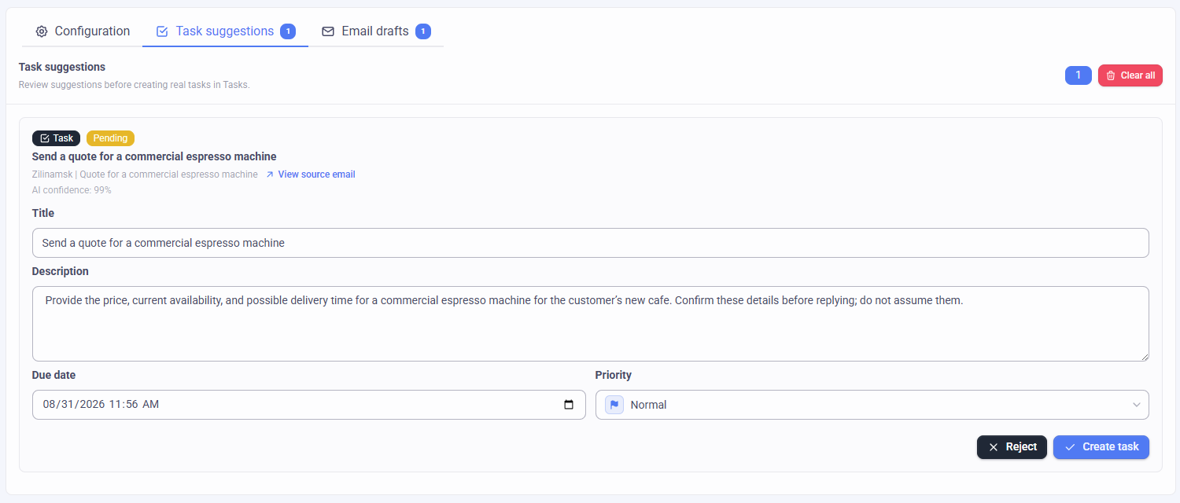Click into the Title input field
This screenshot has height=503, width=1180.
pyautogui.click(x=590, y=243)
